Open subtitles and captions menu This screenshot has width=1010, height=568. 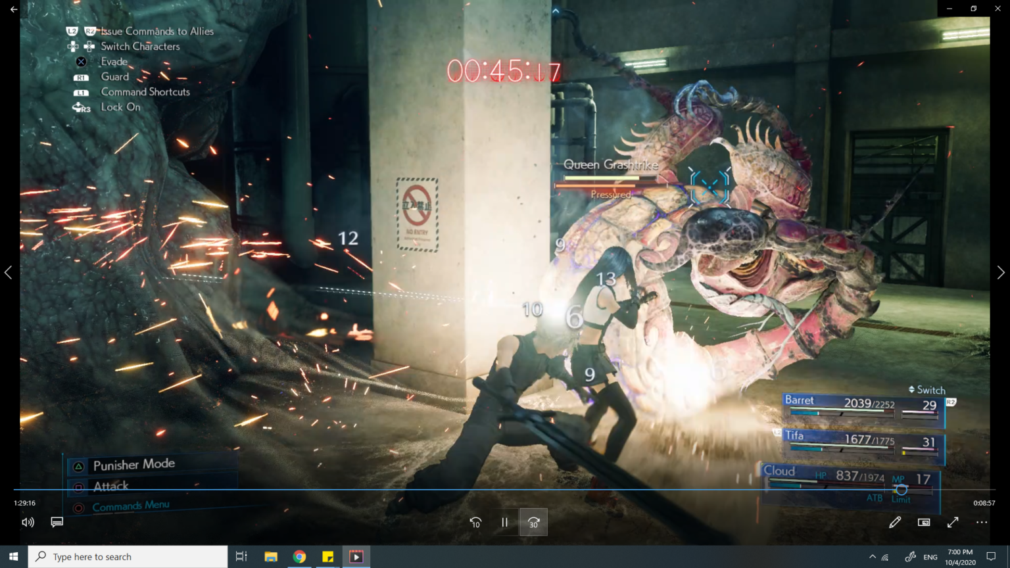pos(57,522)
